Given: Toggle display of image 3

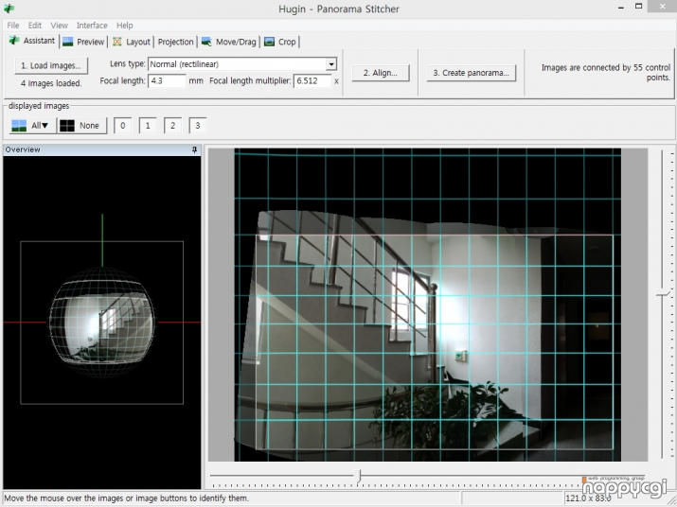Looking at the screenshot, I should pyautogui.click(x=198, y=126).
